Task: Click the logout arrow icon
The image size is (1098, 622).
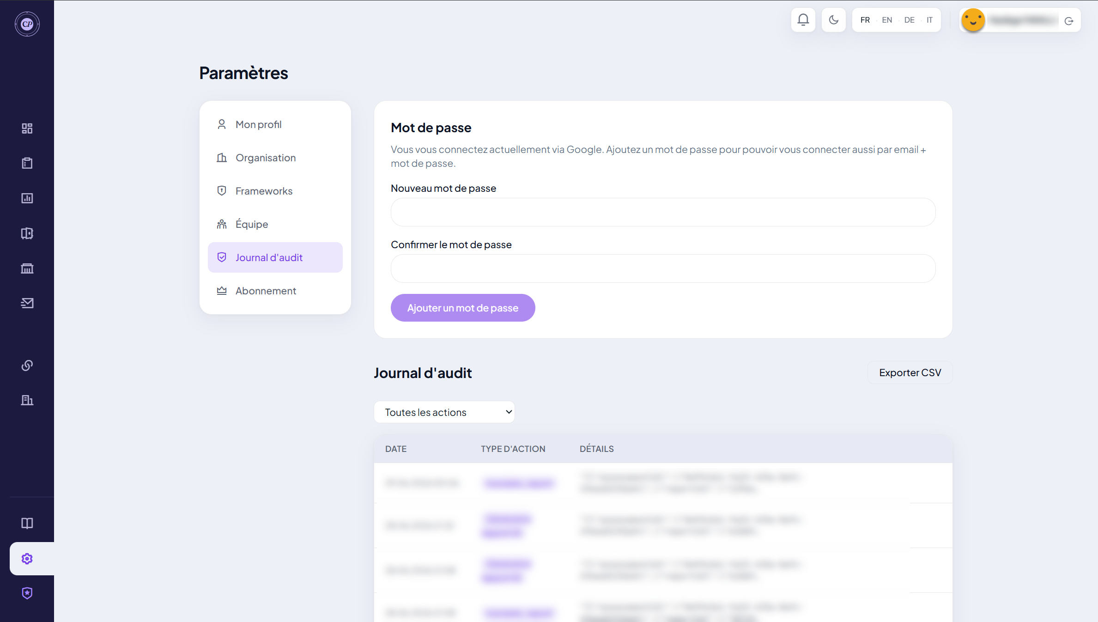Action: pyautogui.click(x=1069, y=21)
